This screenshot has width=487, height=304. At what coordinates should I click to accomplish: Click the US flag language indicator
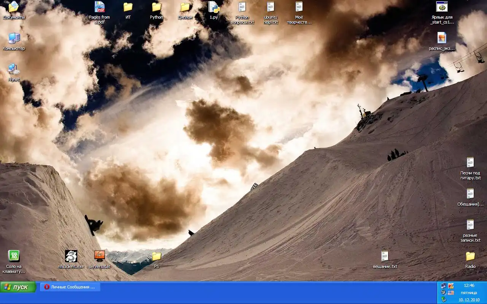pos(451,293)
